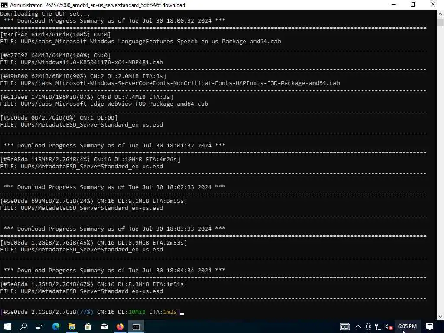Click the scrollbar up arrow
The image size is (444, 333).
coord(441,13)
